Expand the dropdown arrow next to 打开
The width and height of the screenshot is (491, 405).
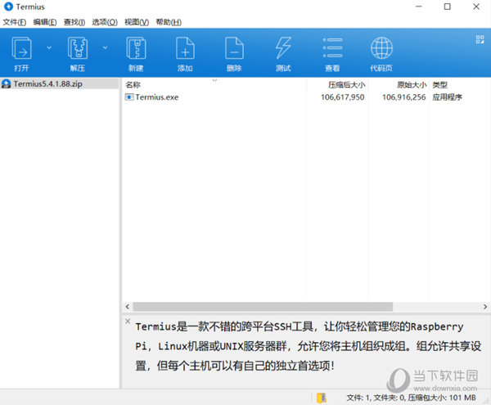tap(49, 47)
